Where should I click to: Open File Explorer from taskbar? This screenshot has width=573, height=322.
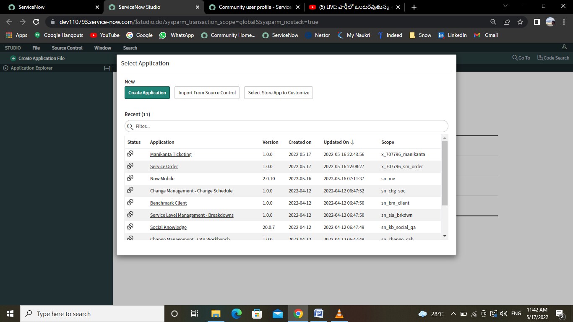pos(216,314)
